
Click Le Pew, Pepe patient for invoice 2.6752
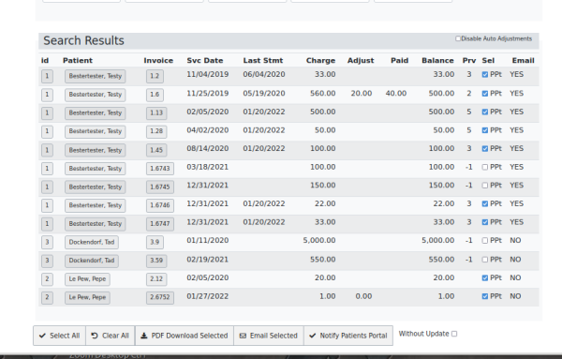coord(87,297)
